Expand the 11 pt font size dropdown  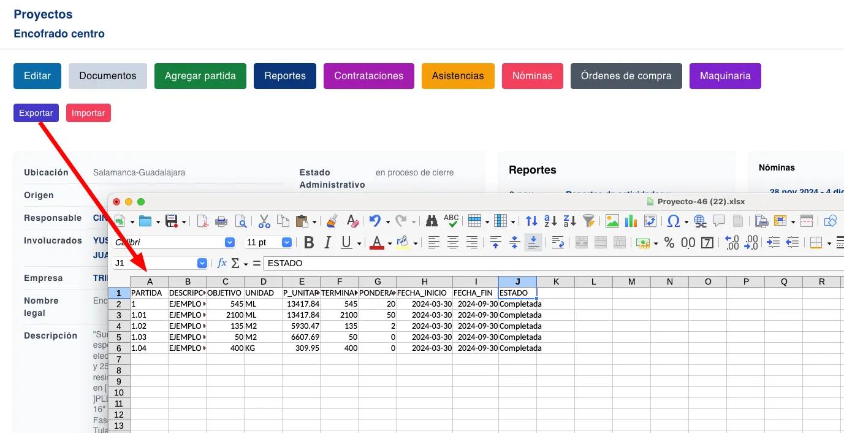tap(286, 243)
